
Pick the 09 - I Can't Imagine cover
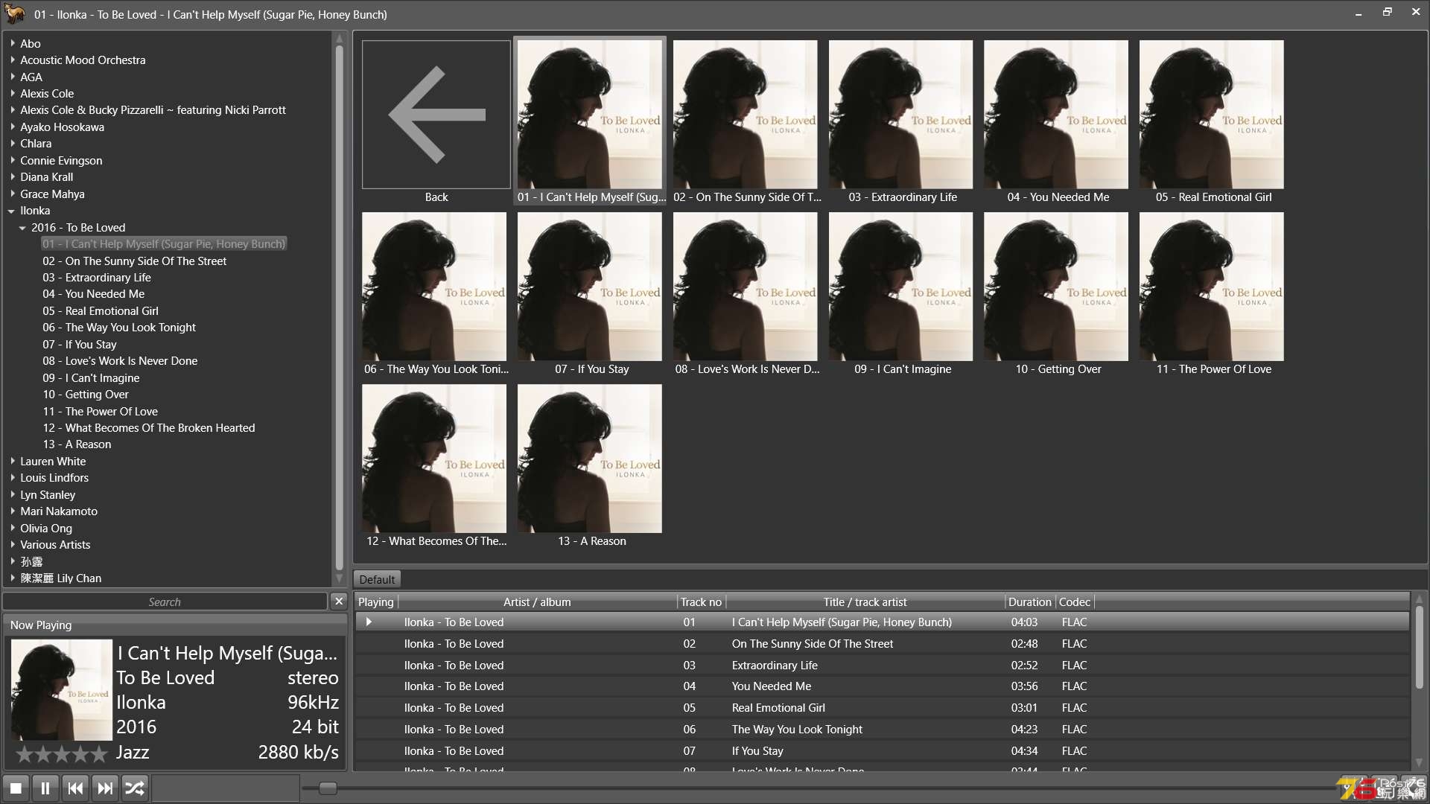pos(900,287)
